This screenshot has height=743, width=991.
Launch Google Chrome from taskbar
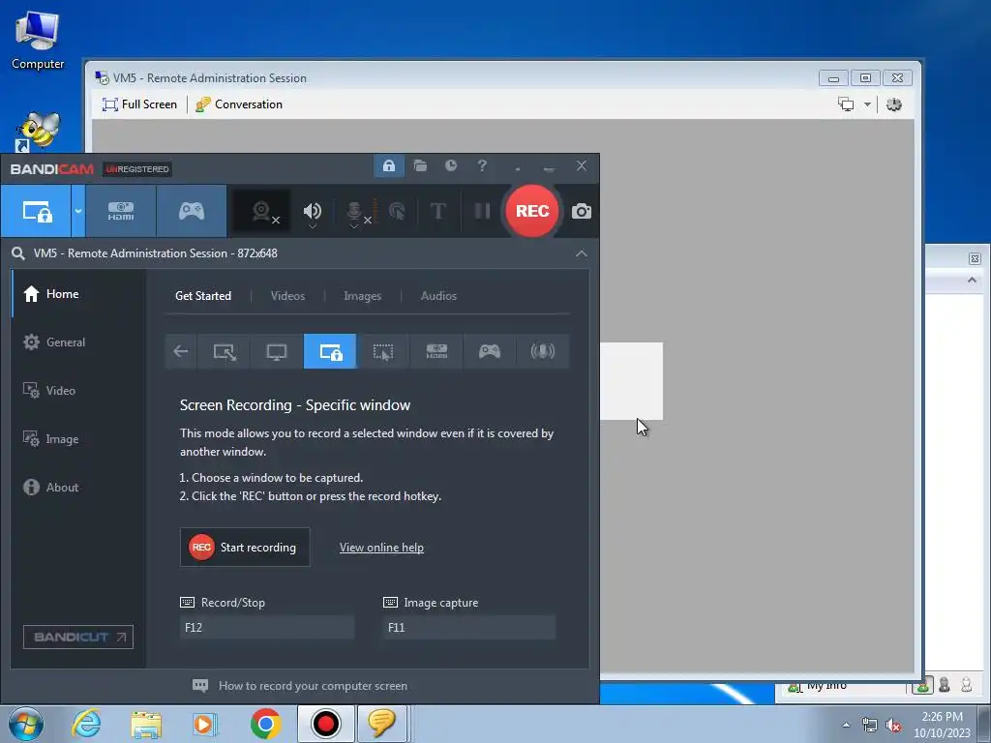coord(265,724)
